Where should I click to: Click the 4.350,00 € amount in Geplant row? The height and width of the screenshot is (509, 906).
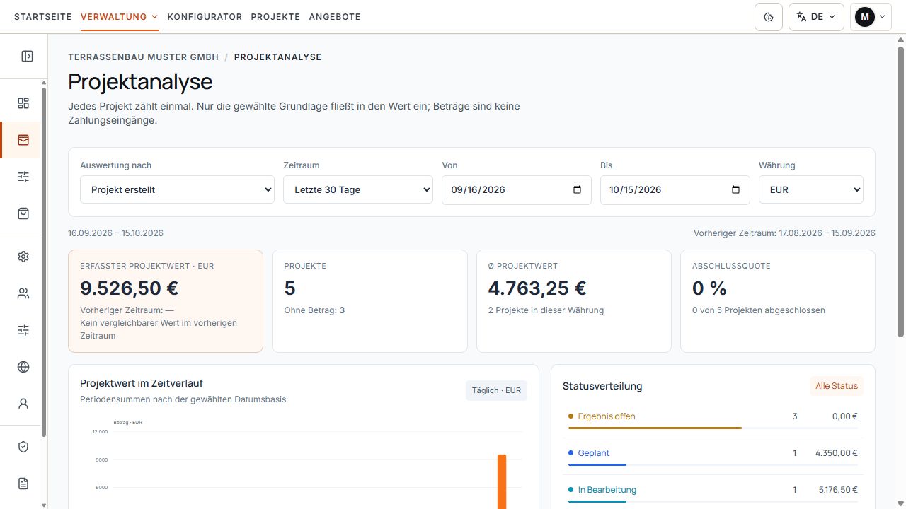837,453
